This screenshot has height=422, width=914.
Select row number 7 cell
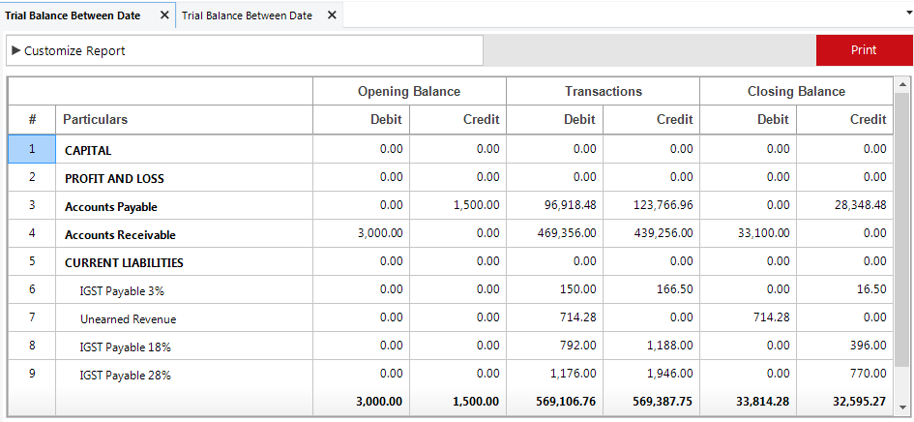click(x=32, y=316)
